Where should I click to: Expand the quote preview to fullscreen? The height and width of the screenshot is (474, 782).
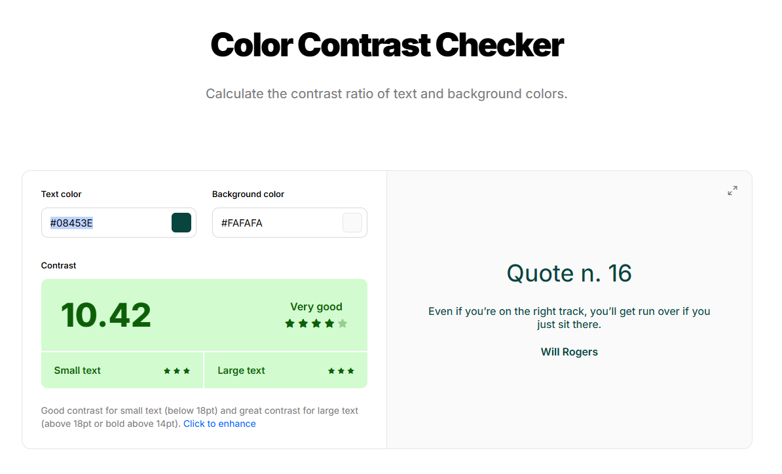point(732,191)
